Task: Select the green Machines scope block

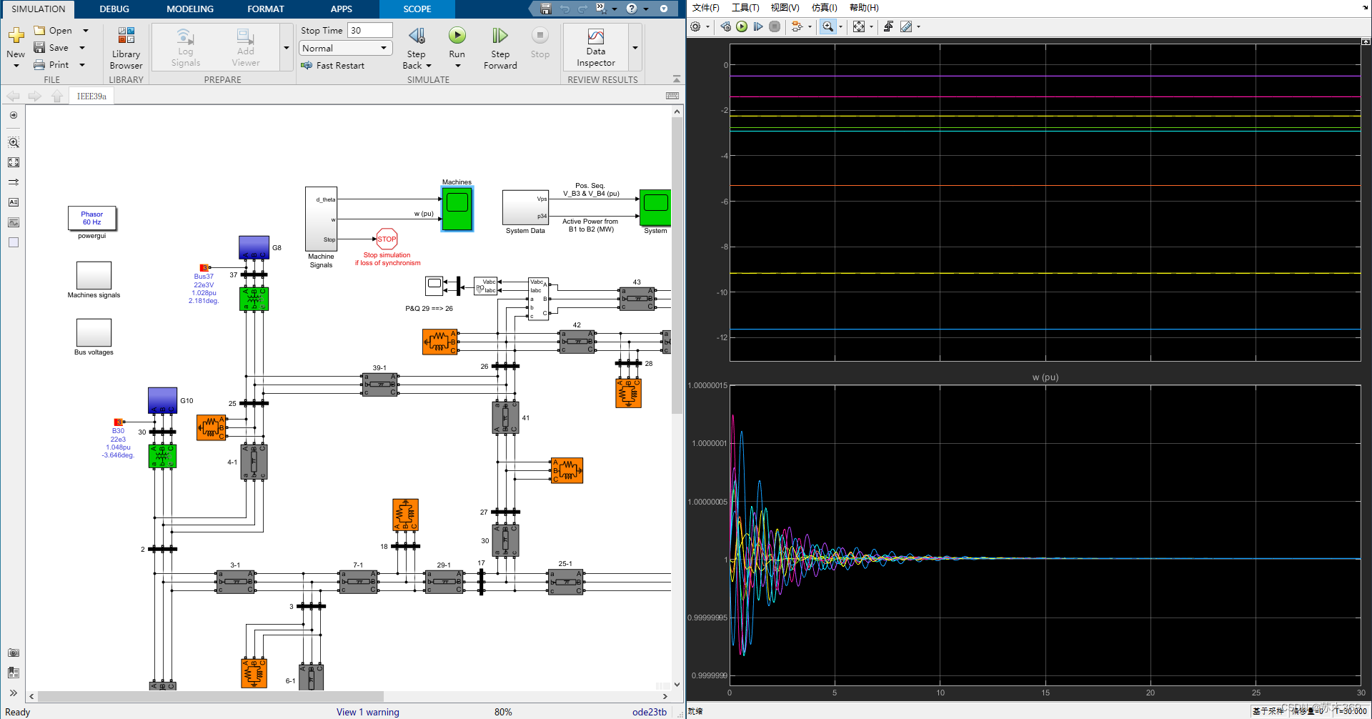Action: coord(457,209)
